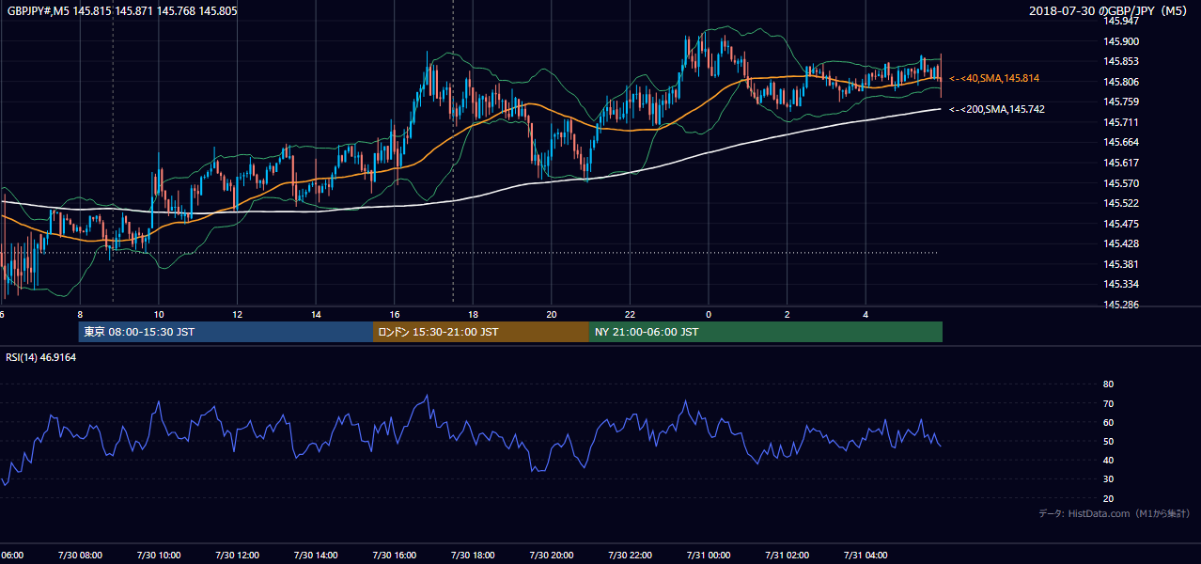The height and width of the screenshot is (564, 1201).
Task: Click the 145.381 price axis label
Action: [1120, 264]
